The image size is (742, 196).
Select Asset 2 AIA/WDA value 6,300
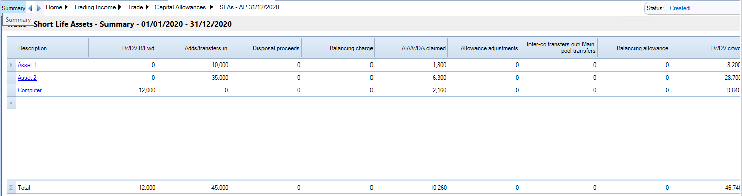[411, 78]
